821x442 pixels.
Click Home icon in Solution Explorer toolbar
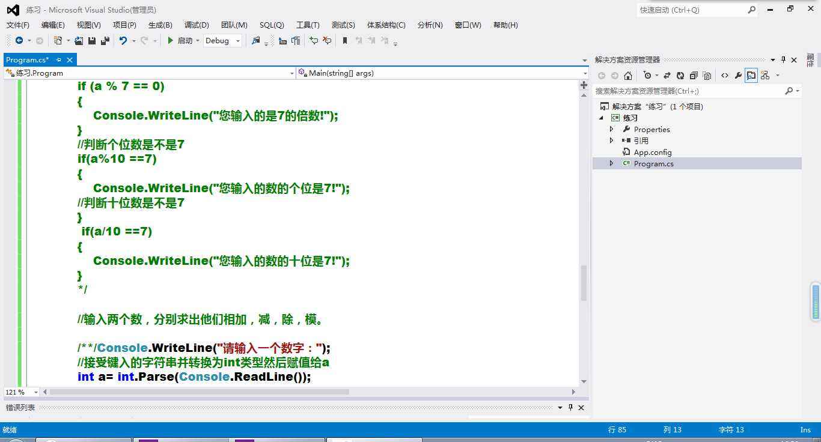(x=628, y=76)
